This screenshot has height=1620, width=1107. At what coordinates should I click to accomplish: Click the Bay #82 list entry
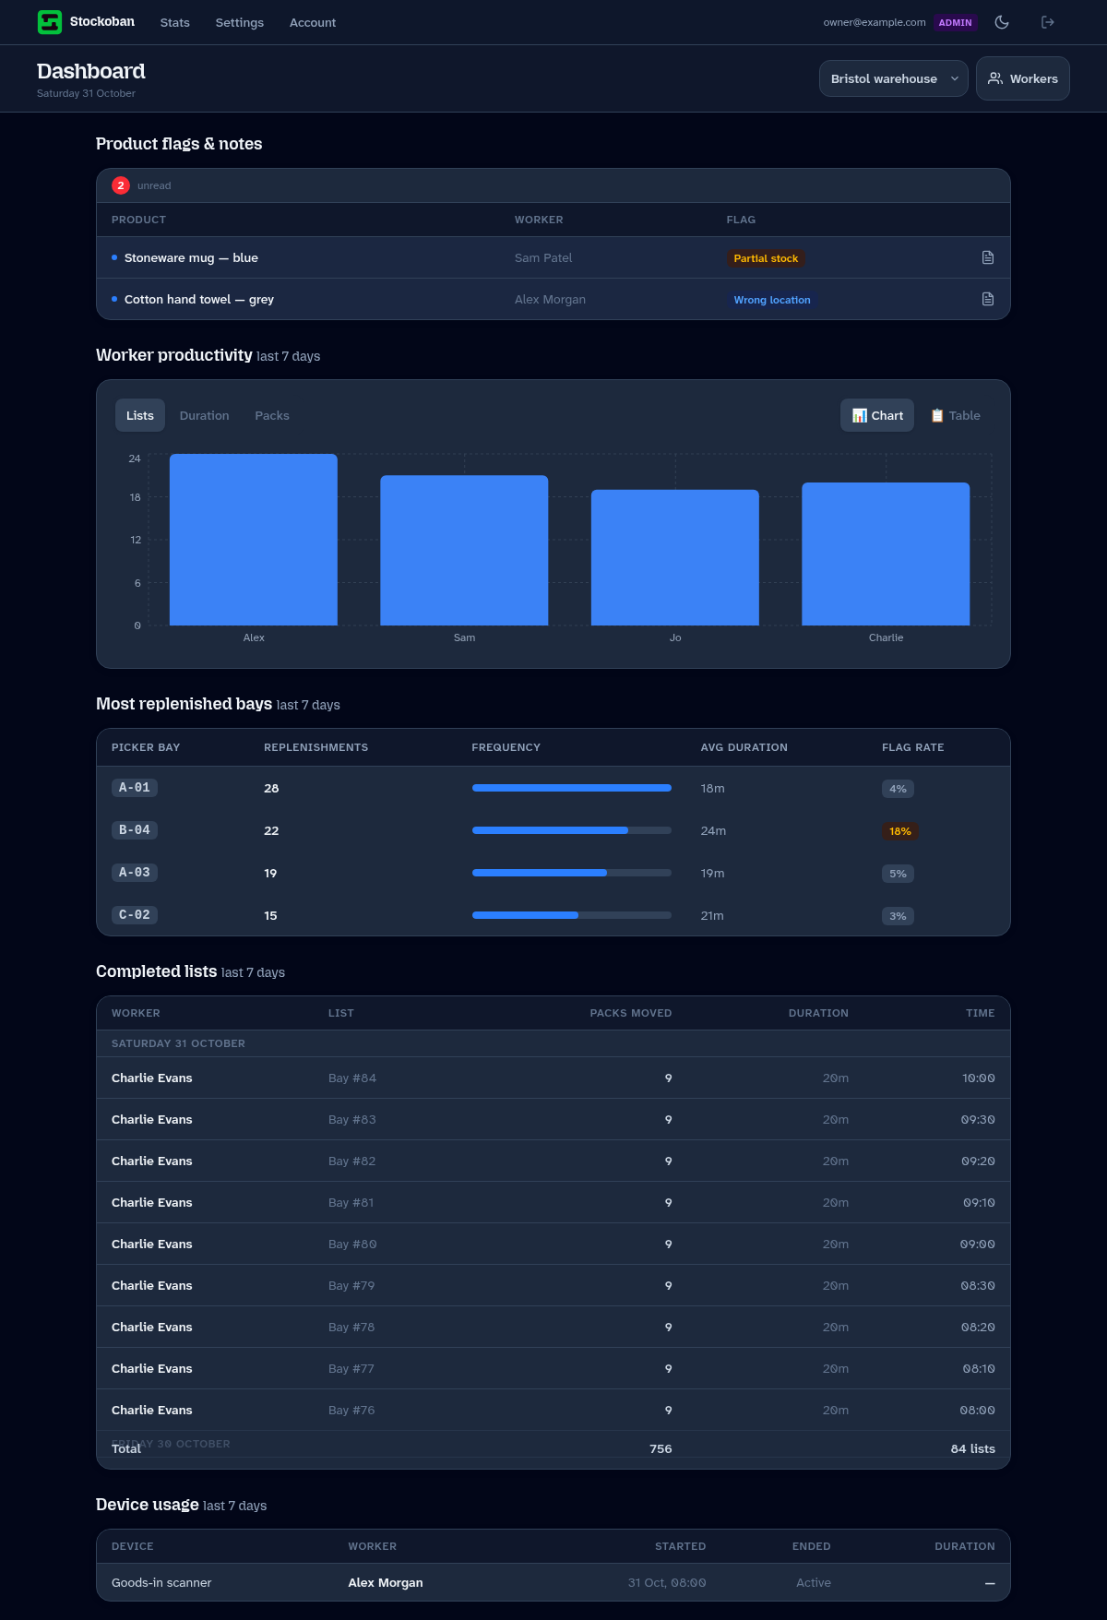(x=352, y=1161)
